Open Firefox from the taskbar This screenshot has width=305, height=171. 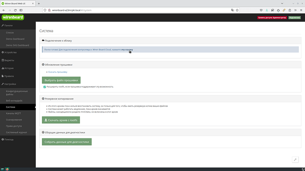click(x=7, y=169)
